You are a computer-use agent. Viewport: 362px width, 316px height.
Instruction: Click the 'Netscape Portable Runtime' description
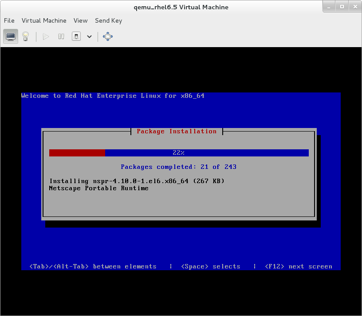tap(98, 188)
